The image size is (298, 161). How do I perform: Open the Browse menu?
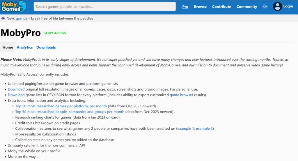(x=200, y=7)
